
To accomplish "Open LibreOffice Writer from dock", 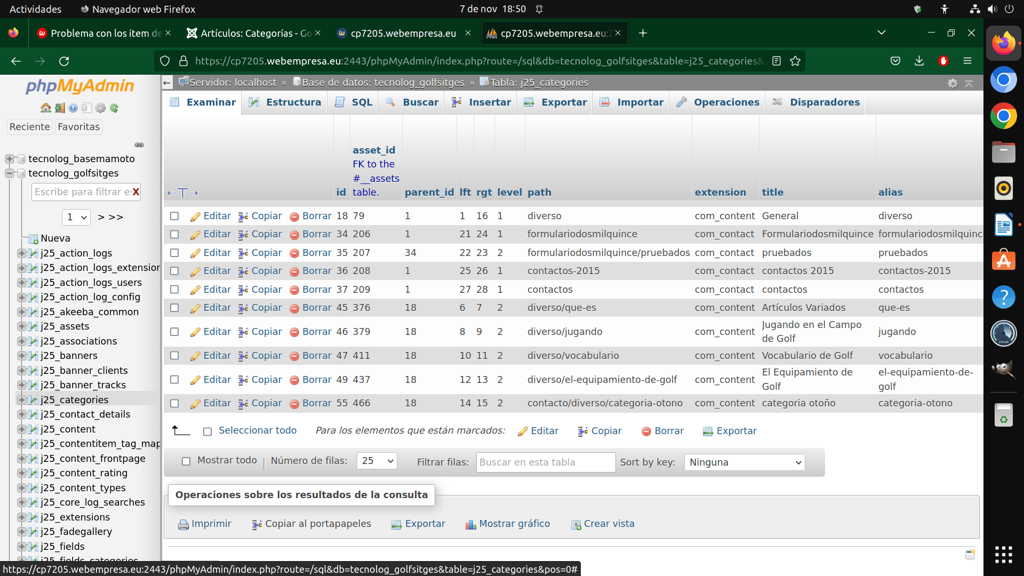I will point(1003,225).
